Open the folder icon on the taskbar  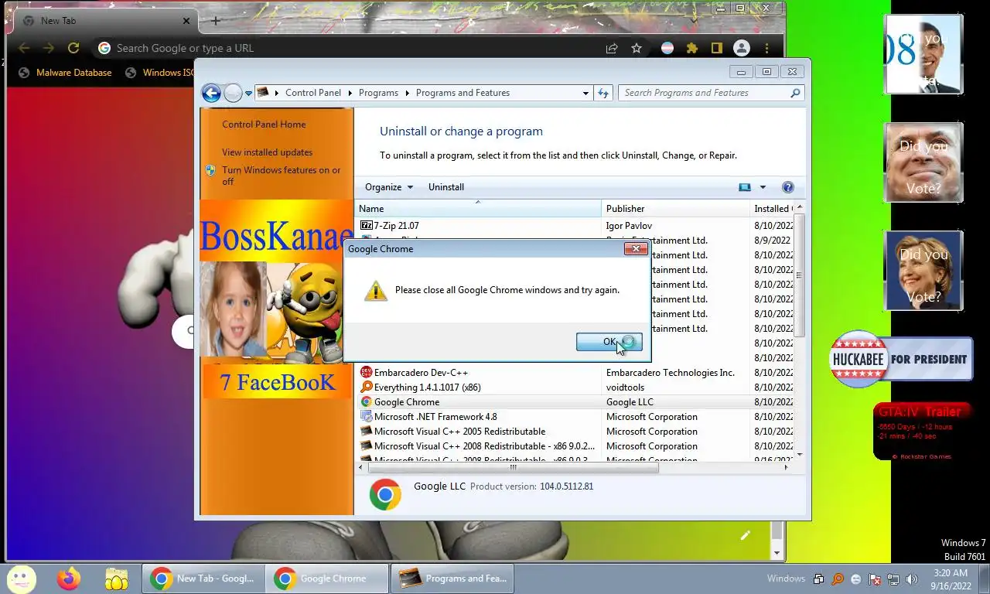tap(117, 579)
